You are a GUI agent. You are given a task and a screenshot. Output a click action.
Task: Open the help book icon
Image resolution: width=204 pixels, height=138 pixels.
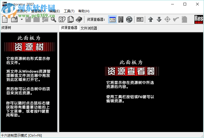pos(79,20)
